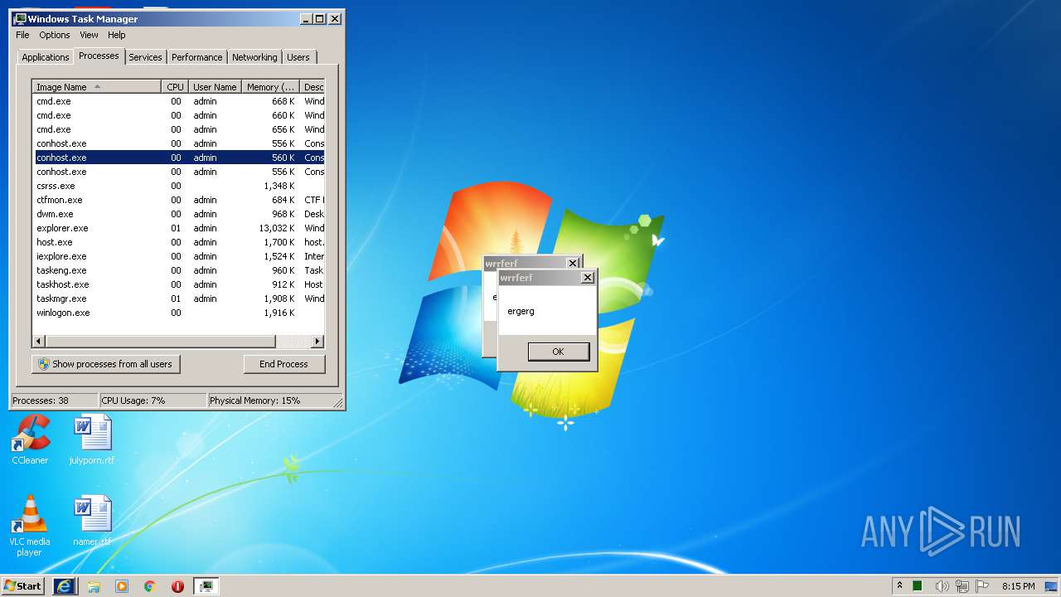Show processes from all users
This screenshot has height=597, width=1061.
105,364
